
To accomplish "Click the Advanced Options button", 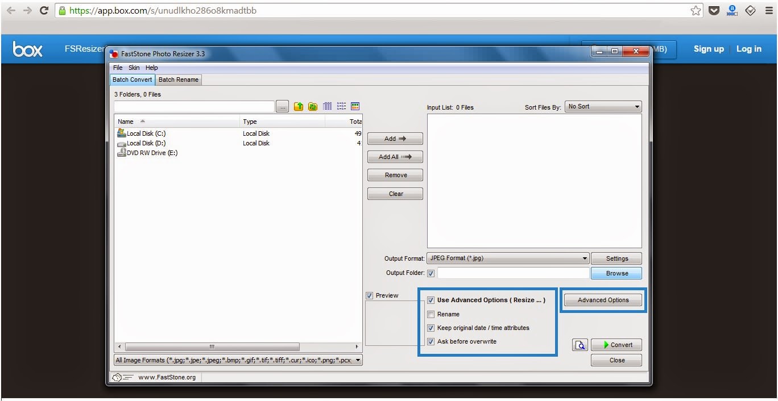I will [x=603, y=300].
